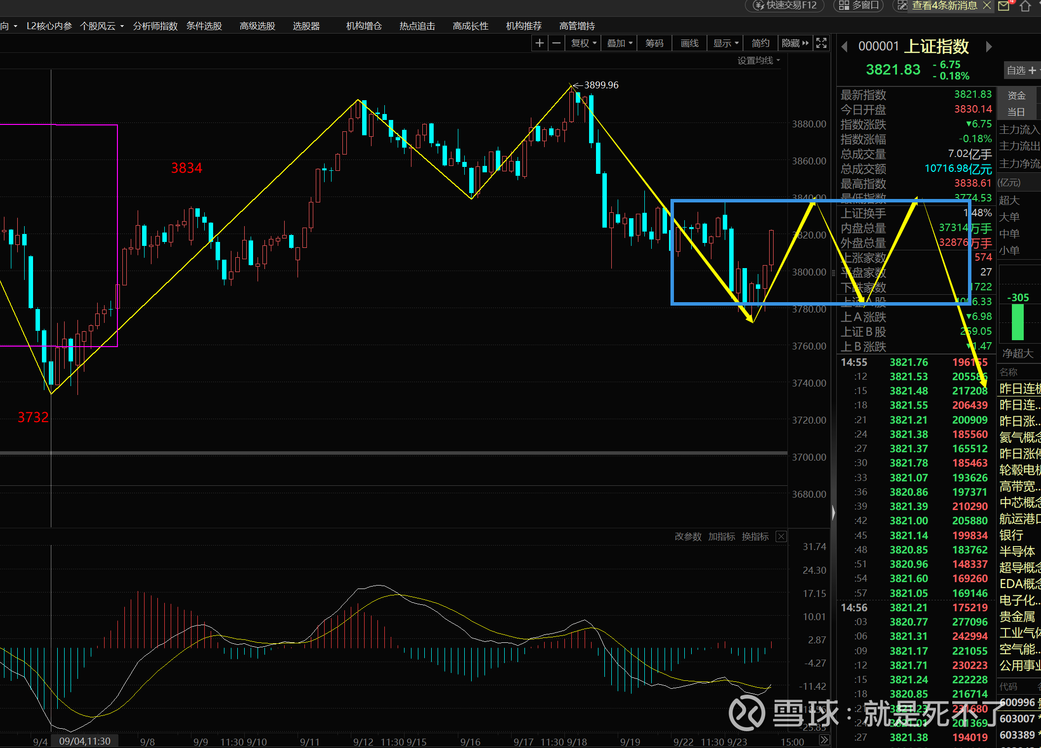The image size is (1041, 748).
Task: Open the 条件选股 menu item
Action: coord(204,26)
